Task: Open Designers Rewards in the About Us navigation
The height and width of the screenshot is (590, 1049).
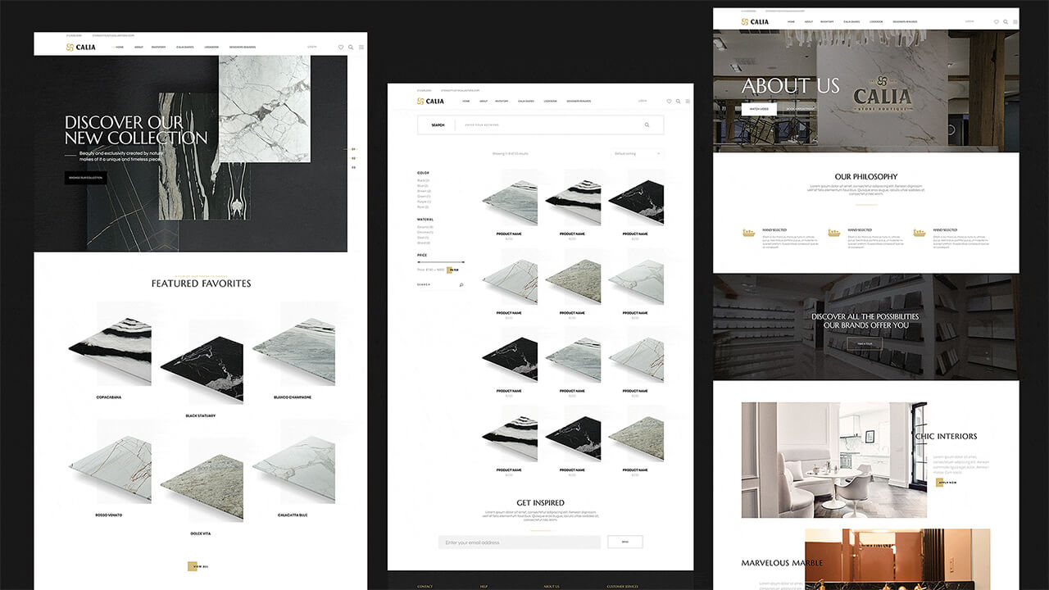Action: [906, 21]
